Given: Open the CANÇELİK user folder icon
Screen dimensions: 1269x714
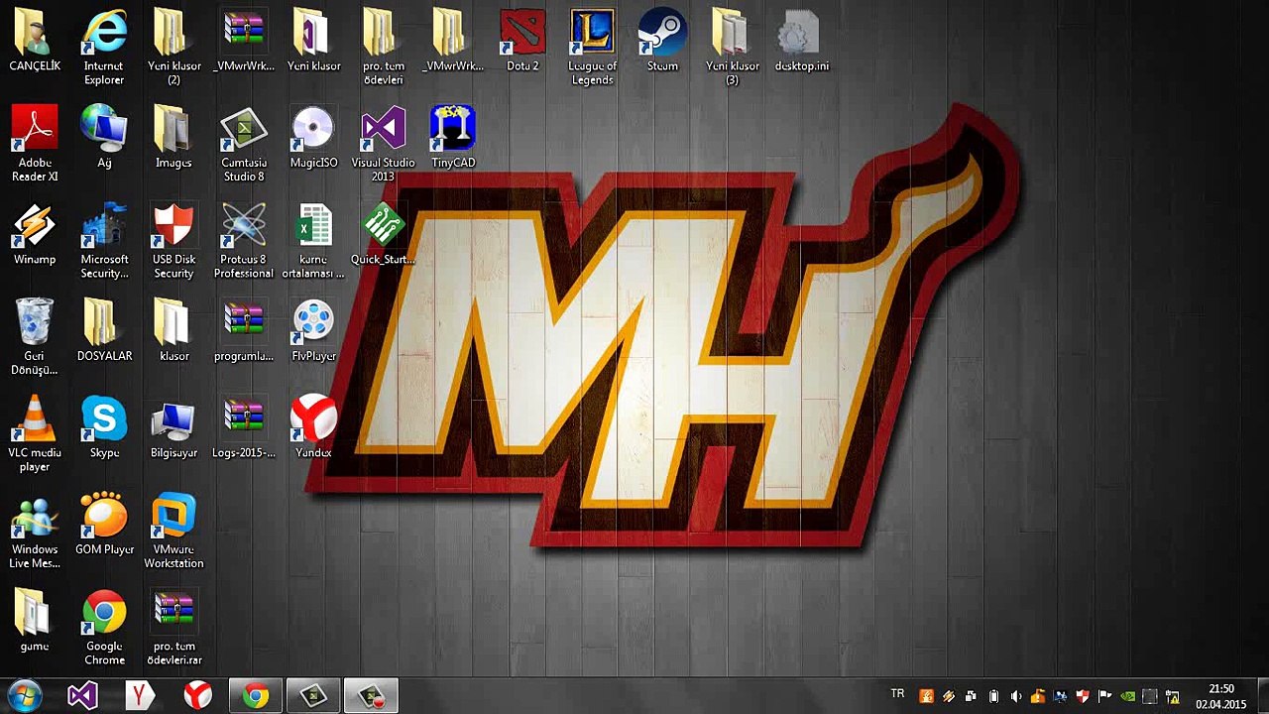Looking at the screenshot, I should click(35, 42).
